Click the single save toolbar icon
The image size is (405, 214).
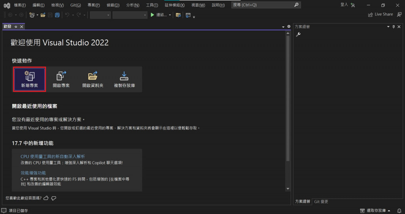(x=50, y=15)
